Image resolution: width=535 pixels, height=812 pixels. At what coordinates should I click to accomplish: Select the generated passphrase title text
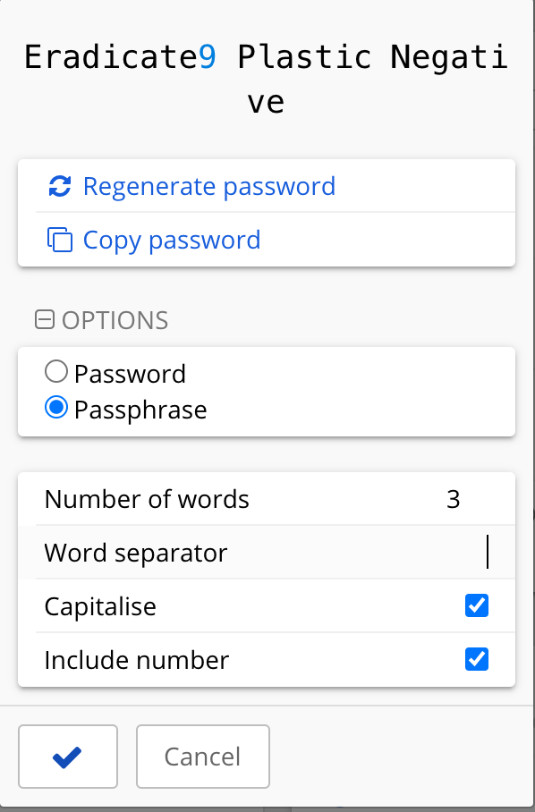tap(267, 76)
